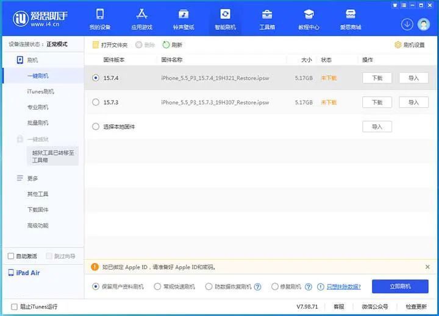
Task: Click 打开文件夹 open folder
Action: point(110,44)
